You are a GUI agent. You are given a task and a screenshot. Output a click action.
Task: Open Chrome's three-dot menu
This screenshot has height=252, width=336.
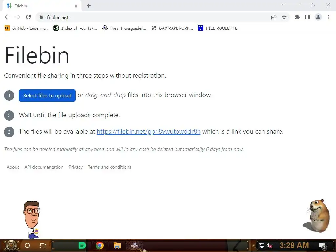pyautogui.click(x=329, y=17)
